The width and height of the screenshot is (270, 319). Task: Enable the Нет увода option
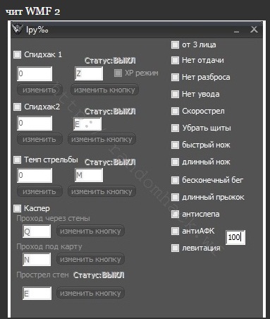coord(175,94)
